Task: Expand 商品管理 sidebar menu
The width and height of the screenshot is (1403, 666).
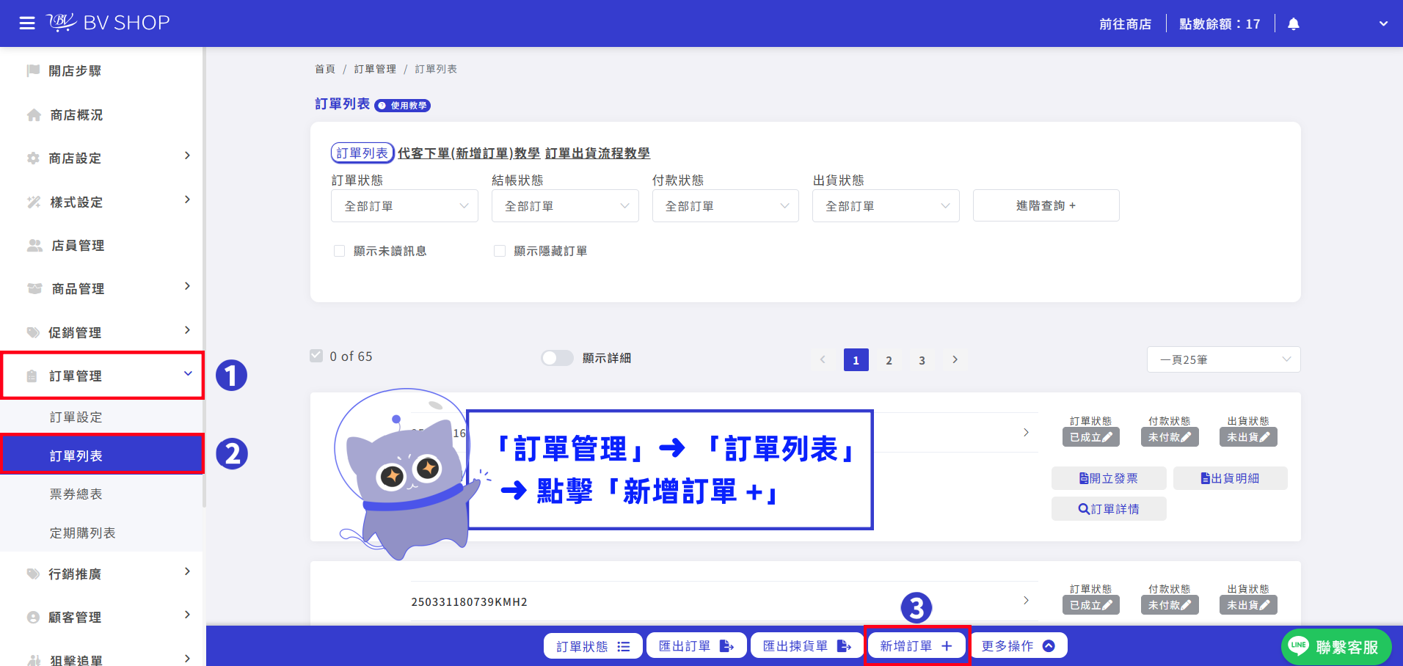Action: point(101,288)
